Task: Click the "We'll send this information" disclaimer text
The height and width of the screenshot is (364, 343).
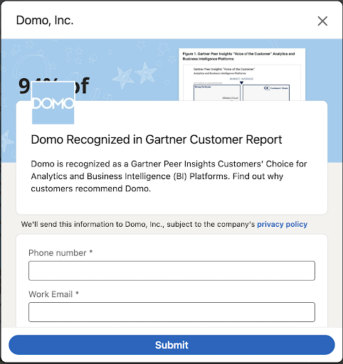Action: pyautogui.click(x=138, y=224)
